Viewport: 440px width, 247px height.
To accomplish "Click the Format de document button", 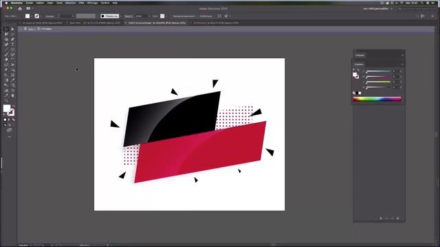I will (184, 16).
